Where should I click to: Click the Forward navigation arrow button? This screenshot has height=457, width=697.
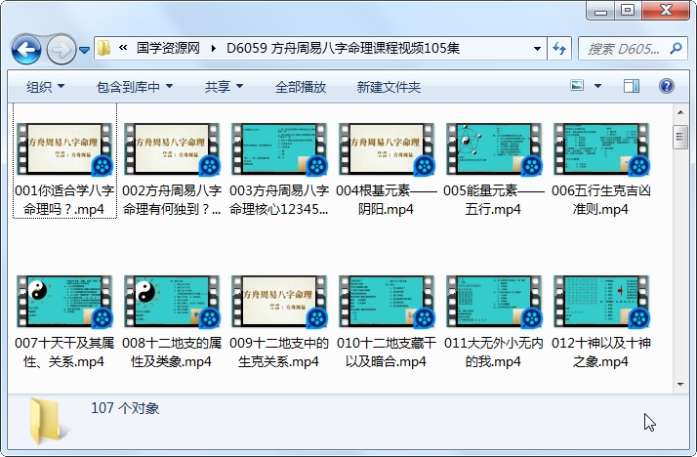pyautogui.click(x=61, y=48)
